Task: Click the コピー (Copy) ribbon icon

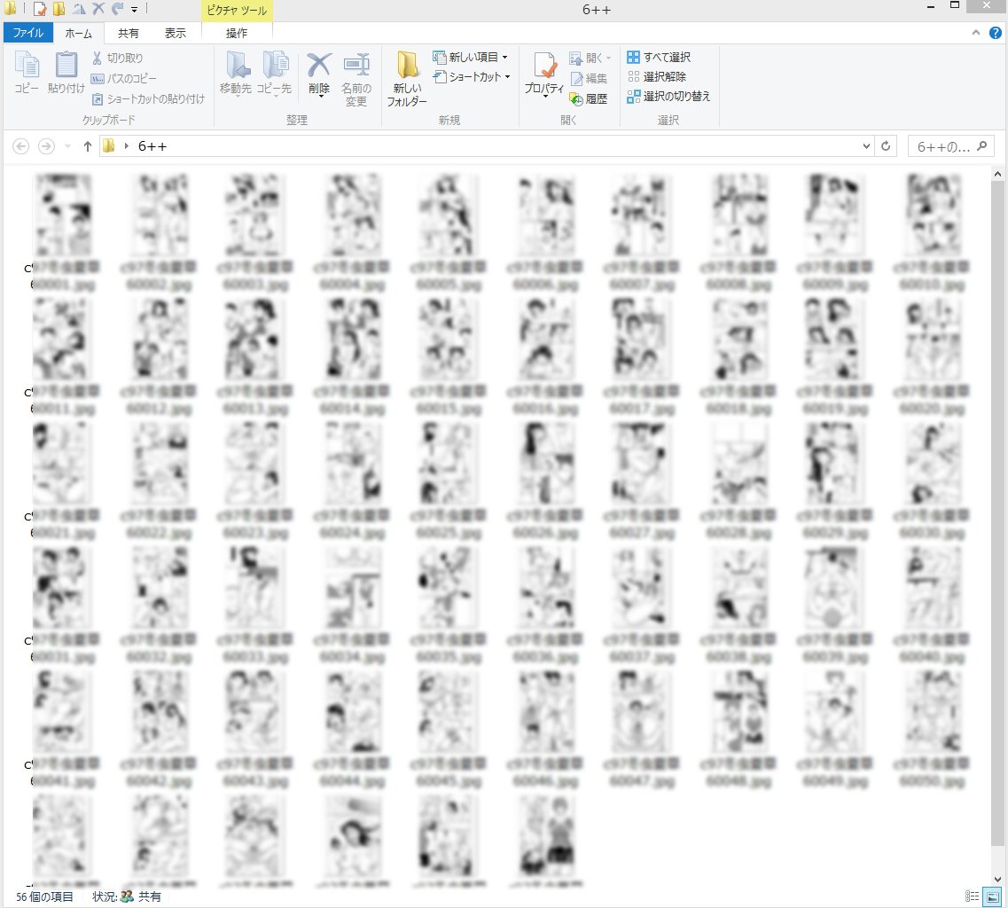Action: pos(27,72)
